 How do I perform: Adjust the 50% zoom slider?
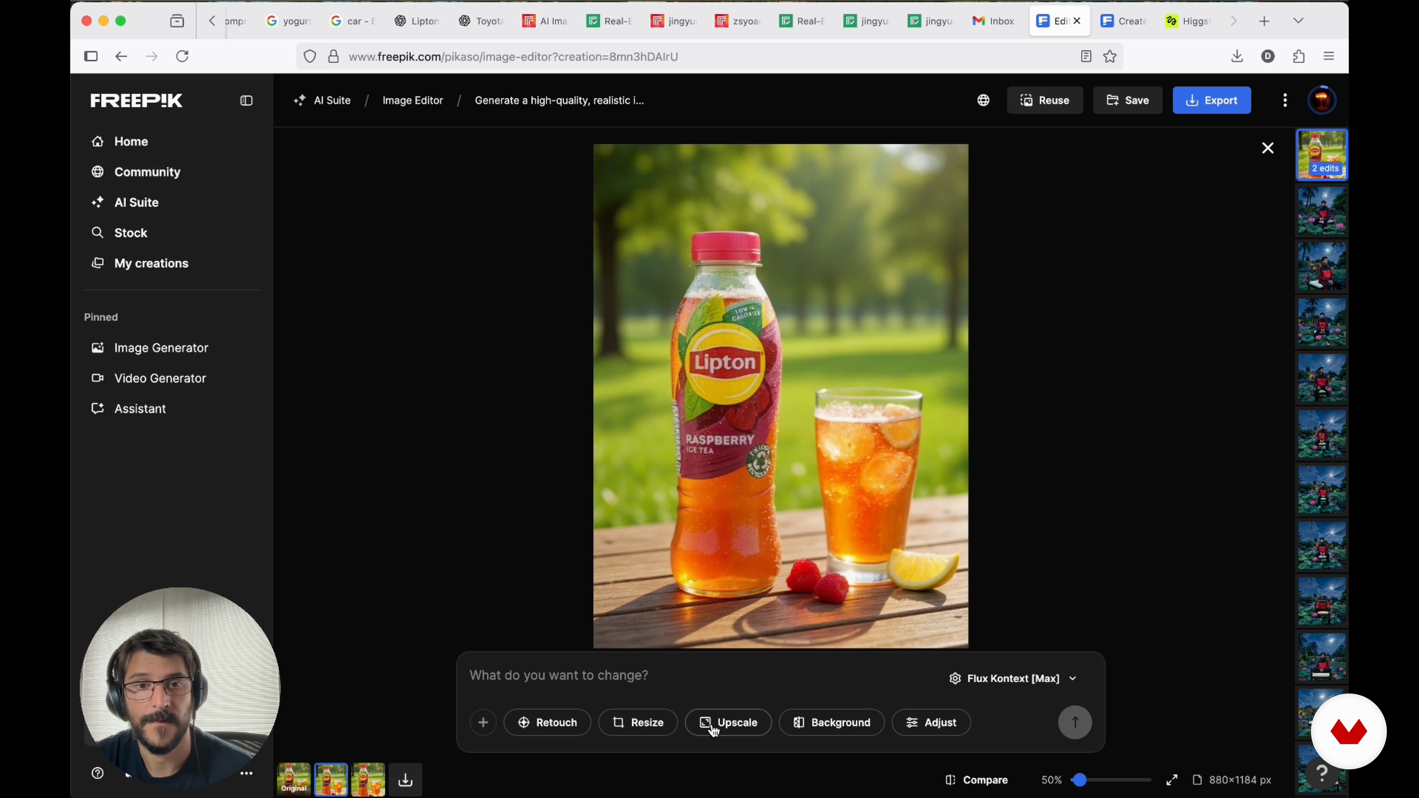click(x=1080, y=780)
